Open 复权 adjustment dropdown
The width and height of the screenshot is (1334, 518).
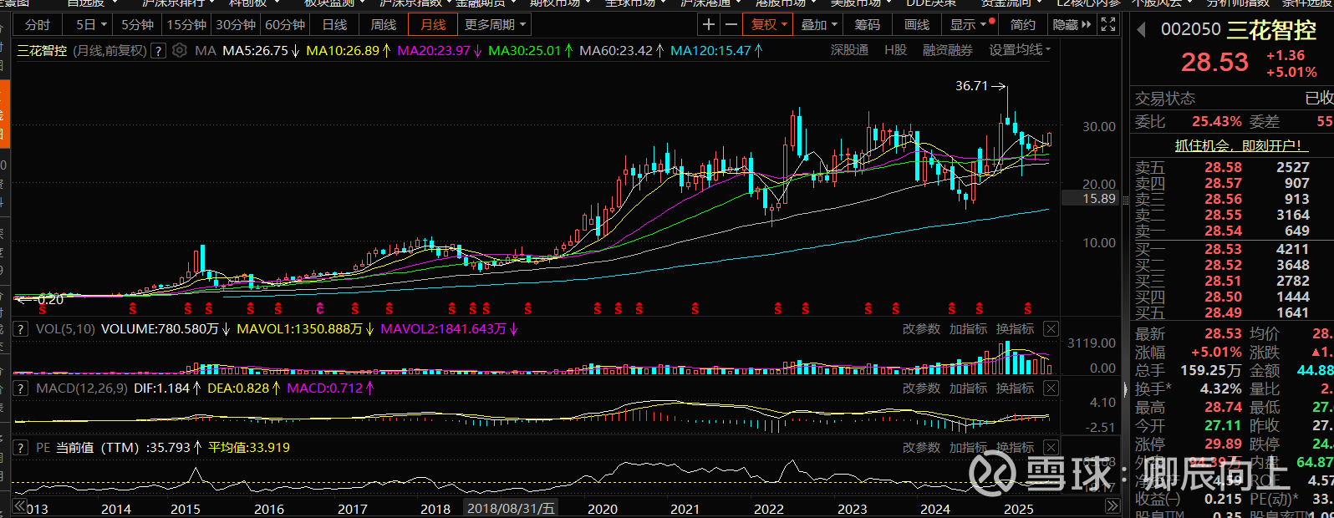click(x=768, y=24)
